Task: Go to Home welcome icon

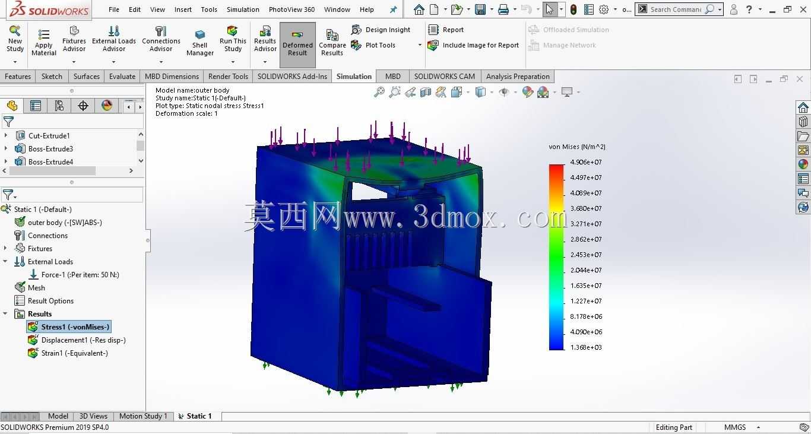Action: coord(419,9)
